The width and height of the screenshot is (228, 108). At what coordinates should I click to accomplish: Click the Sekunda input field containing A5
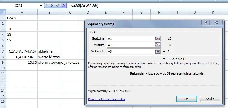131,51
